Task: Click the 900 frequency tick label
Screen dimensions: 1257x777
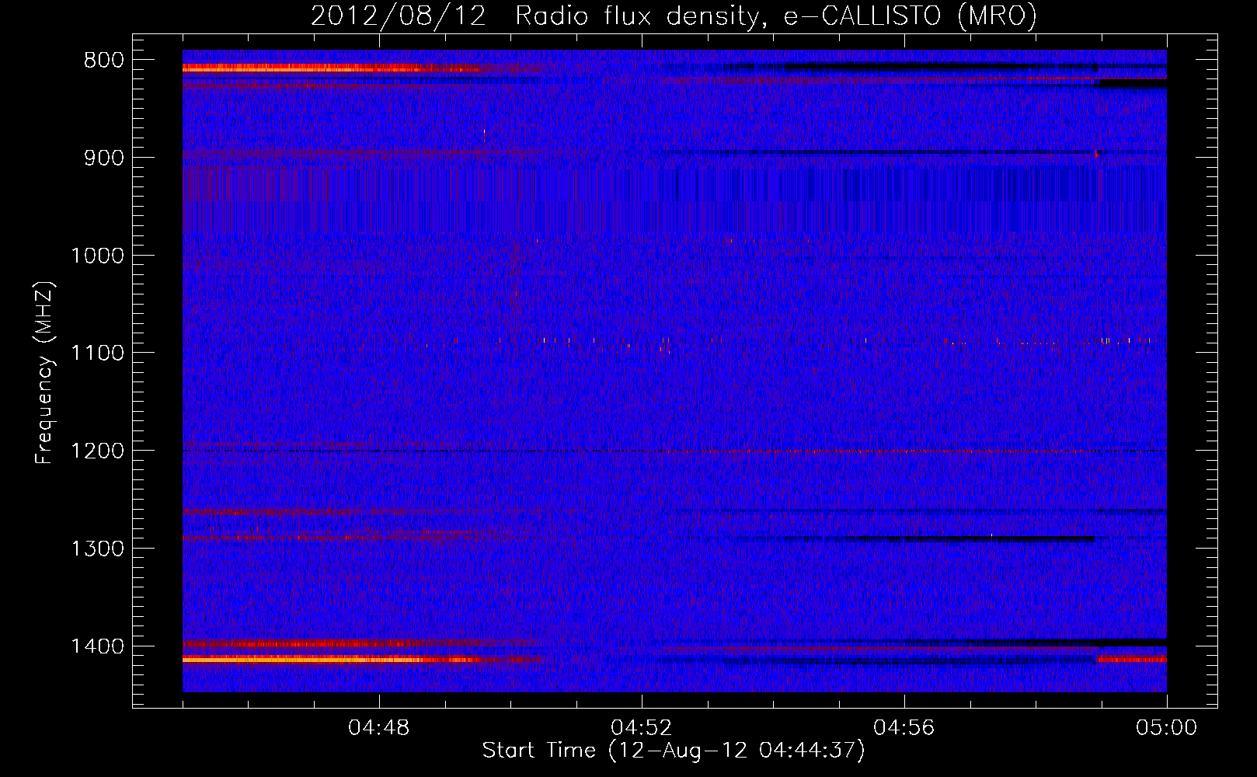Action: (x=104, y=158)
